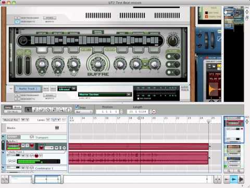Click the zoom in magnifier under navigator
Image resolution: width=250 pixels, height=188 pixels.
[x=239, y=171]
